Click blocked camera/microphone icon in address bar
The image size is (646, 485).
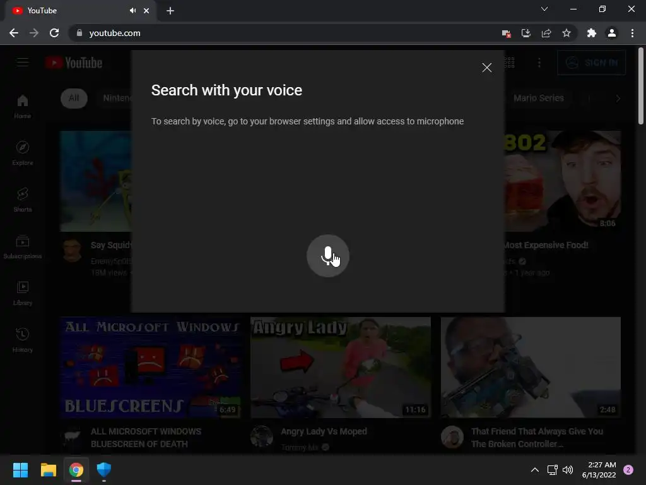506,33
